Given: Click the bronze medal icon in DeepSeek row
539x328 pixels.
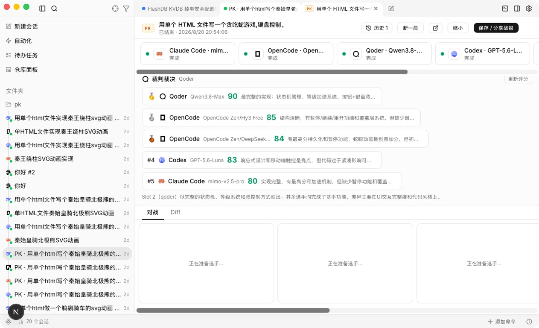Looking at the screenshot, I should pos(152,139).
